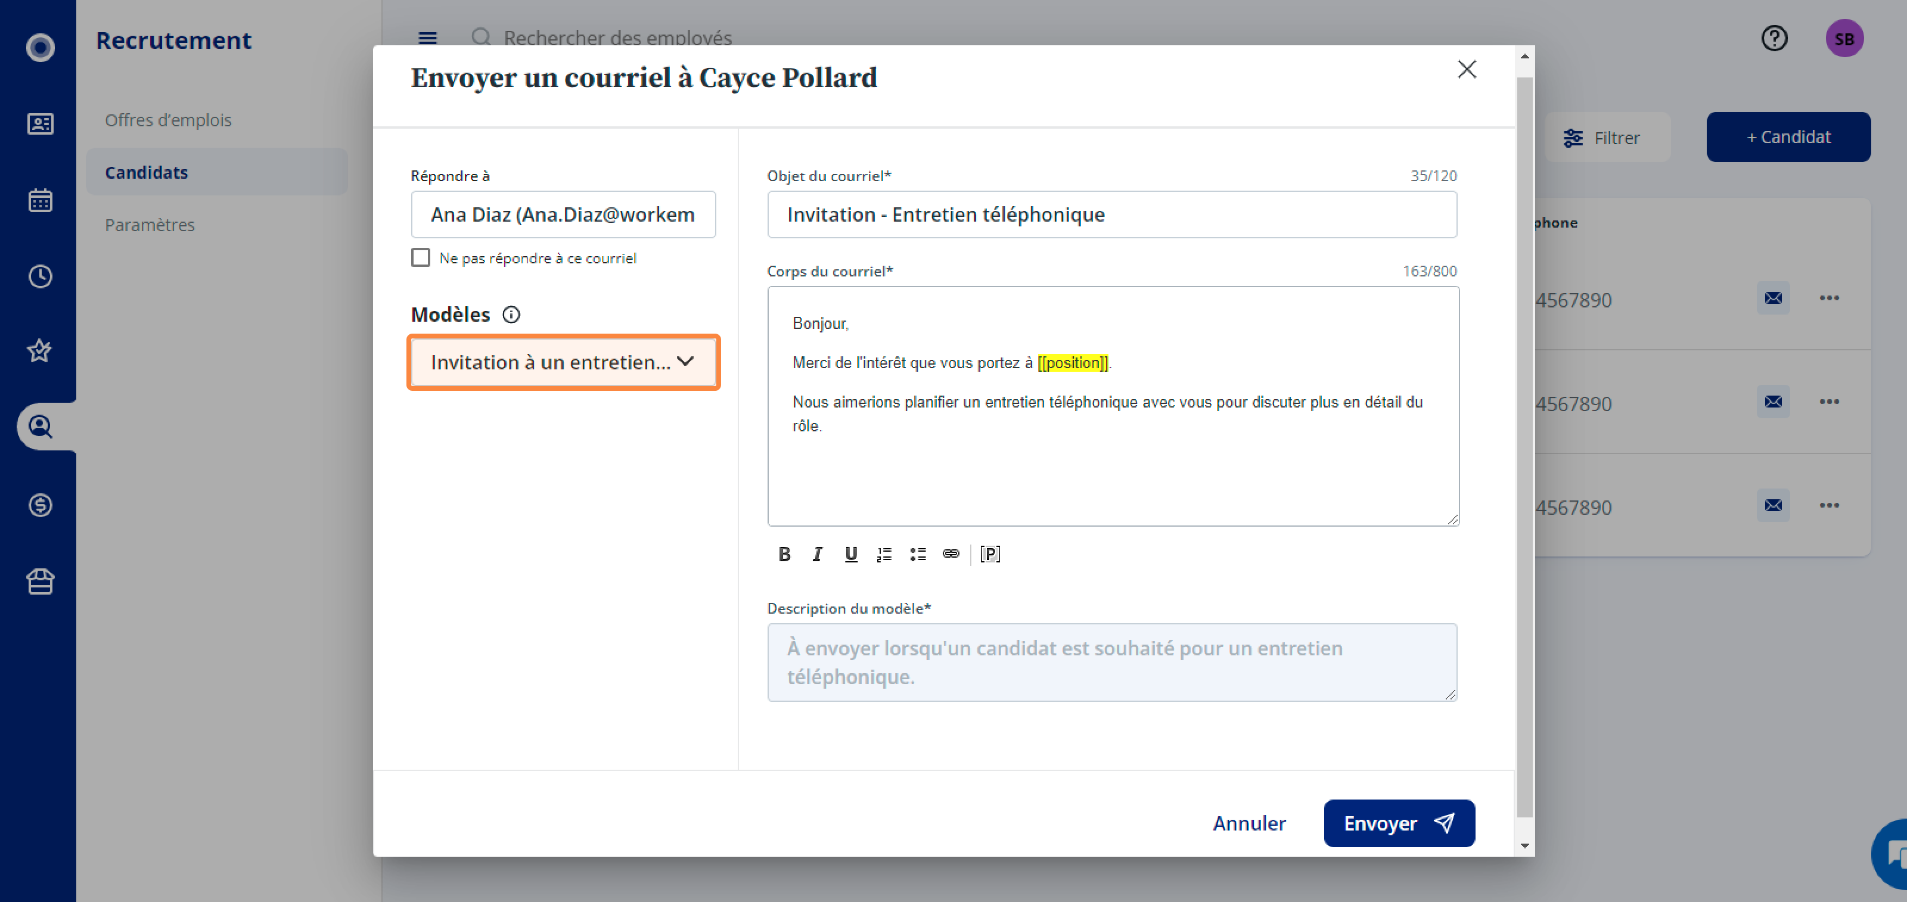The height and width of the screenshot is (902, 1907).
Task: Open the star performance sidebar icon
Action: point(40,350)
